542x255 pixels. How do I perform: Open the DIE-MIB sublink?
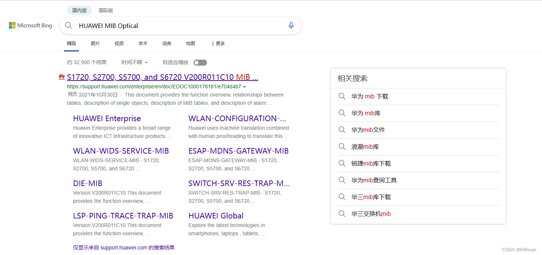[87, 183]
